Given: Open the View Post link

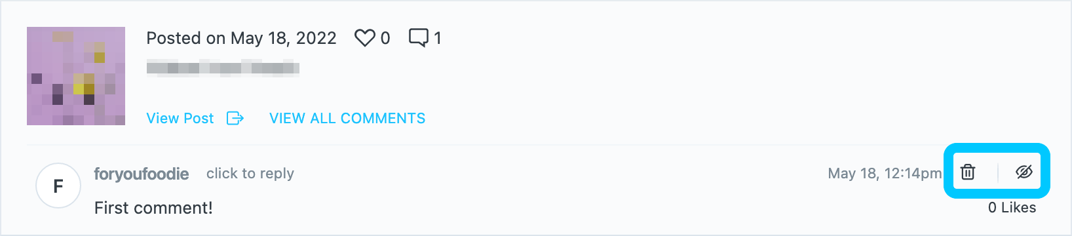Looking at the screenshot, I should 180,118.
